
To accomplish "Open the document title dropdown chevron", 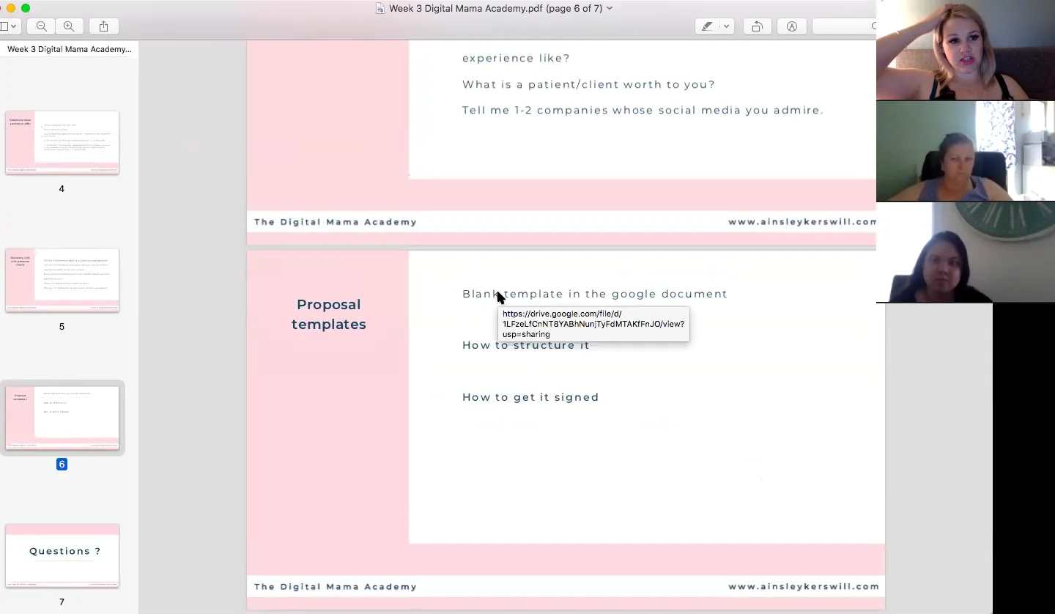I will point(610,9).
